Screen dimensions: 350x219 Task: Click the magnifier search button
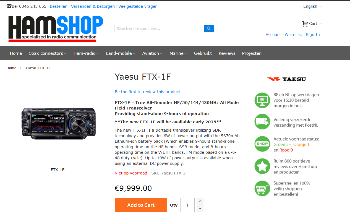click(x=209, y=28)
